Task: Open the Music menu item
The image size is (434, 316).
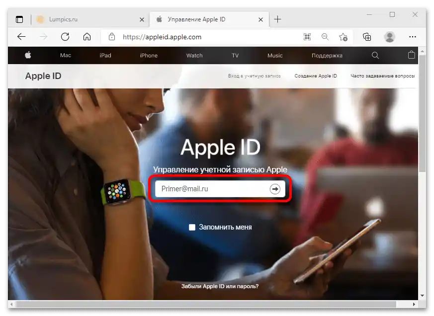Action: pos(275,55)
